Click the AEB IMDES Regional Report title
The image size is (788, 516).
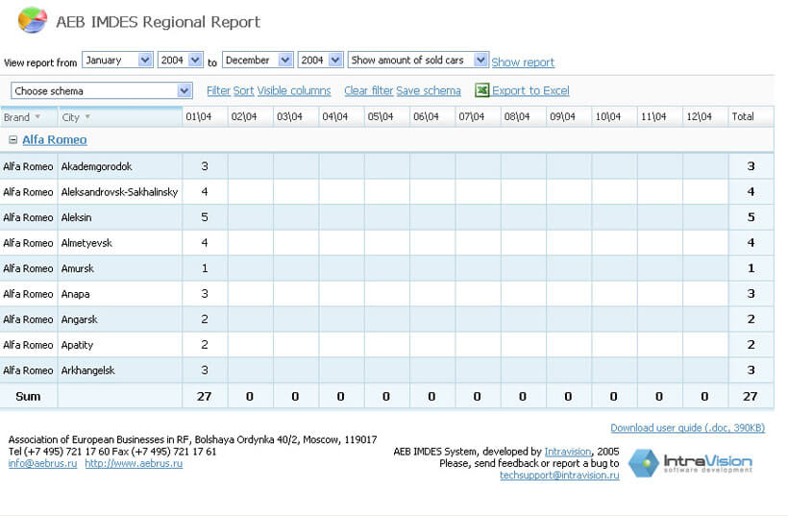(158, 21)
